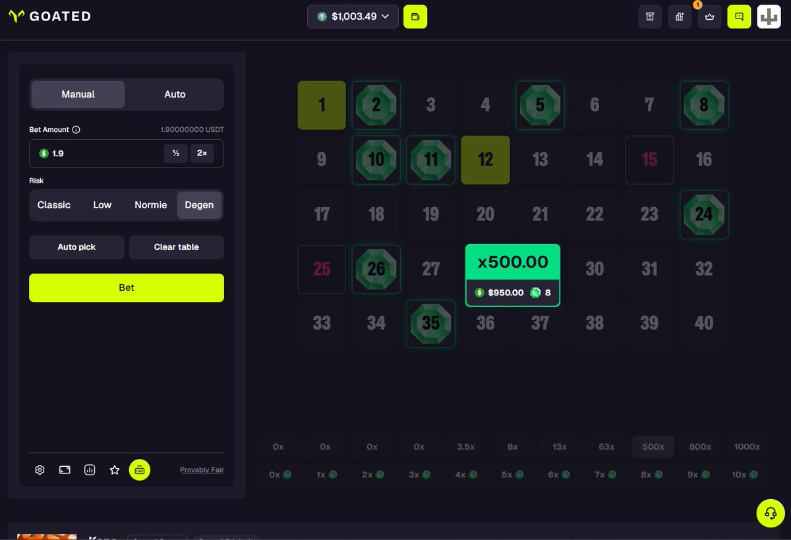Screen dimensions: 791x540
Task: Click the 13x multiplier chip
Action: pyautogui.click(x=560, y=447)
